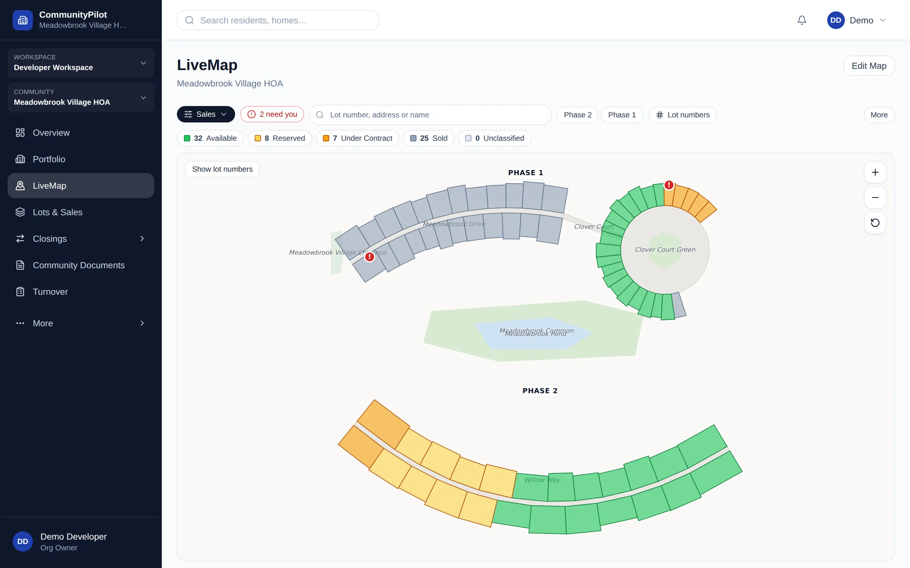Open notifications bell

click(x=802, y=20)
